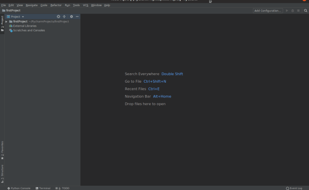The height and width of the screenshot is (190, 309).
Task: Open the VCS menu
Action: tap(85, 5)
